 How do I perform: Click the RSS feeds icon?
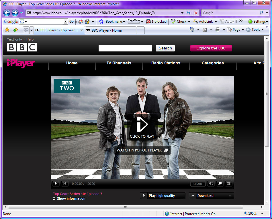(x=205, y=30)
